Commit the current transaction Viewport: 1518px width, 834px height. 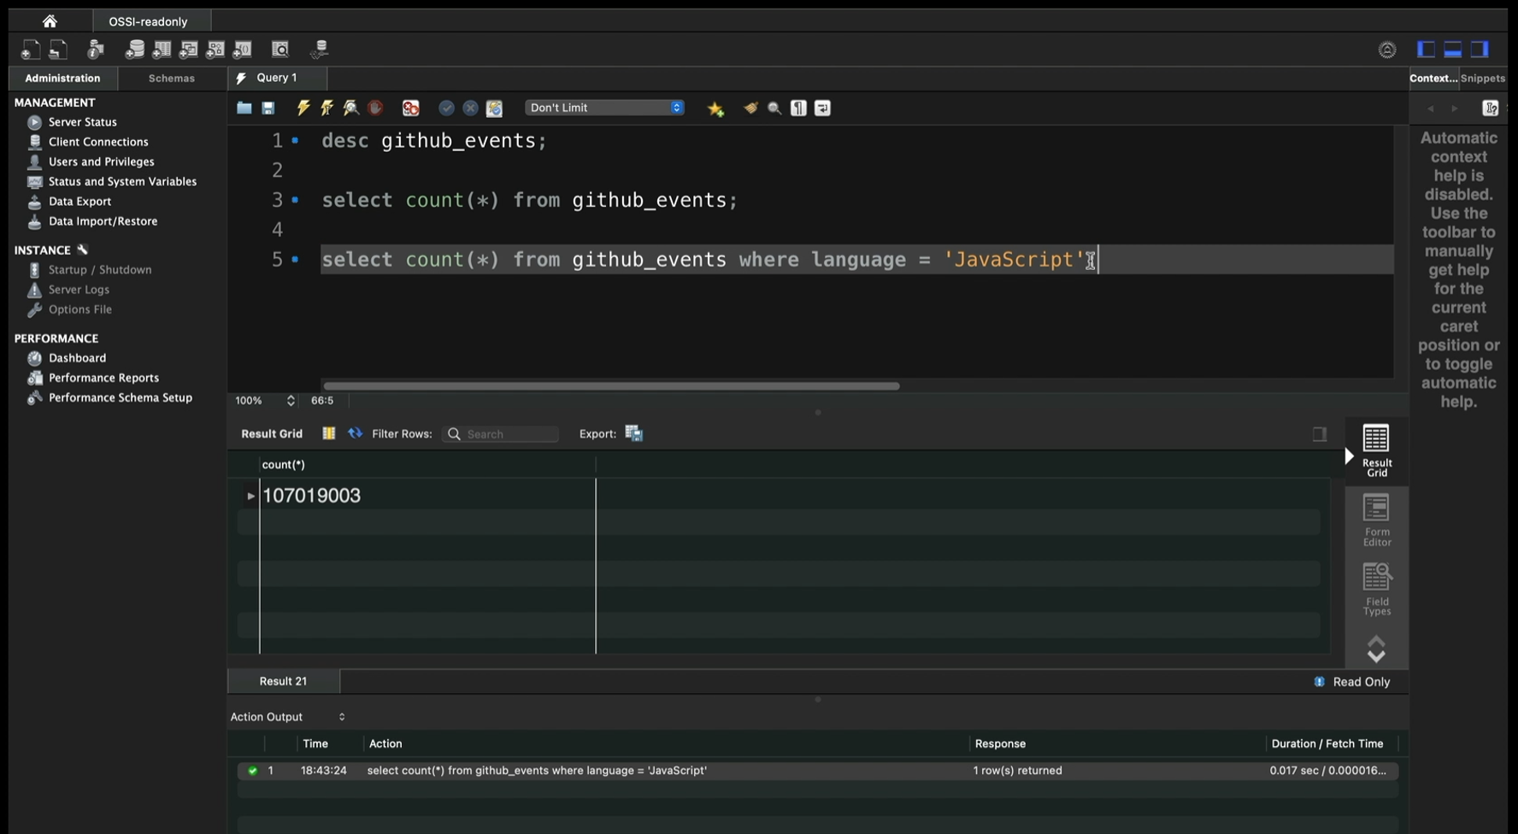446,108
